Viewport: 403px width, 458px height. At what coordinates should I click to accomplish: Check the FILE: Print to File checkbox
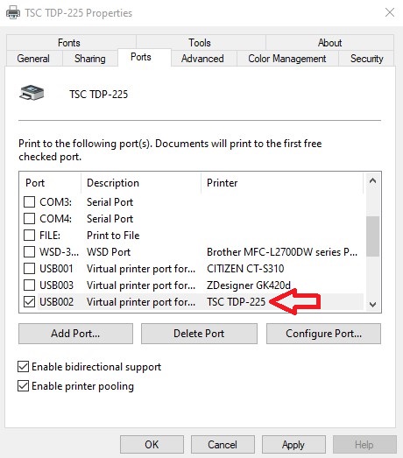click(x=29, y=236)
